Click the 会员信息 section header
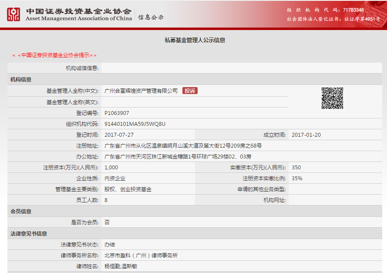Image resolution: width=387 pixels, height=273 pixels. pos(21,211)
